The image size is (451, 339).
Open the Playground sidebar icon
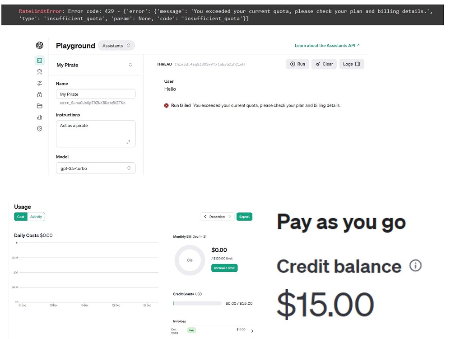click(40, 61)
